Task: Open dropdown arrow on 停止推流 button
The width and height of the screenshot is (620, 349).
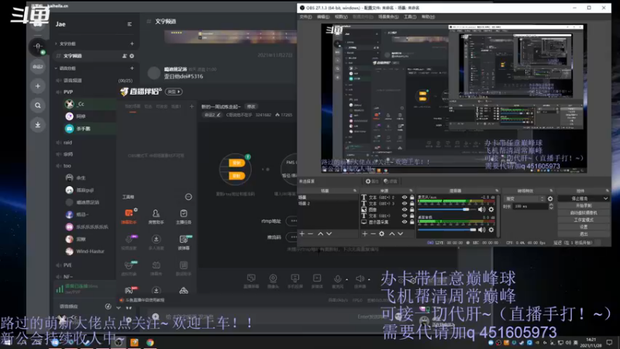Action: (x=605, y=199)
